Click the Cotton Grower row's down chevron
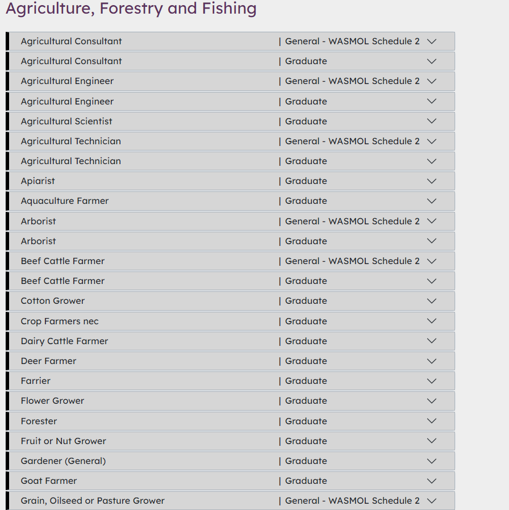Image resolution: width=509 pixels, height=510 pixels. (432, 301)
